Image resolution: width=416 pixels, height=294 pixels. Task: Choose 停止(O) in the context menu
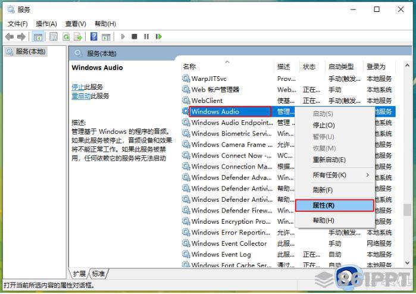334,125
